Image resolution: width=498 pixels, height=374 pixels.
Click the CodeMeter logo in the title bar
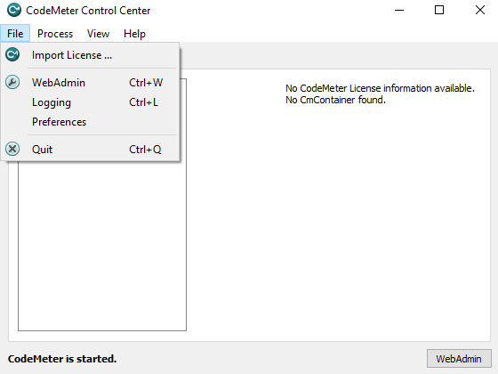coord(14,10)
